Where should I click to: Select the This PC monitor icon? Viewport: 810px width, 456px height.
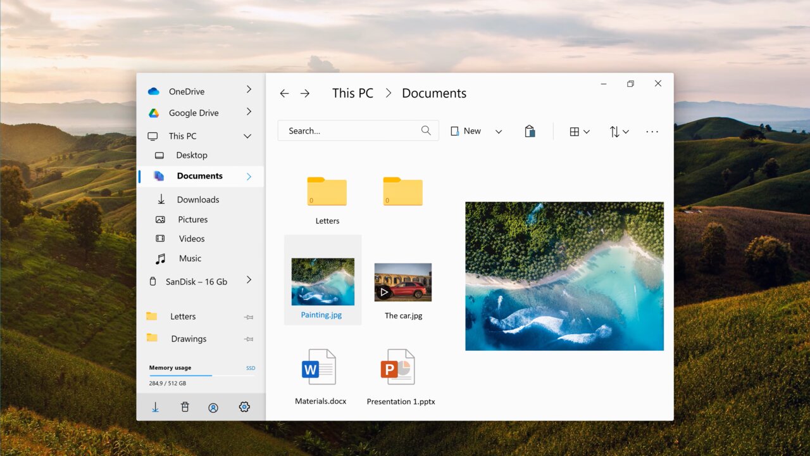point(153,136)
